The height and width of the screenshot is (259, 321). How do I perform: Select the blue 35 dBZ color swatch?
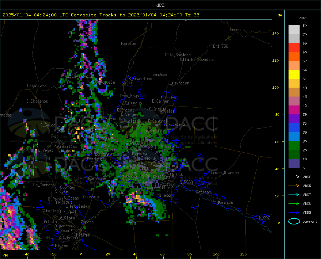(294, 128)
